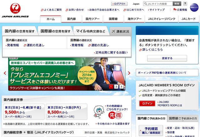
Task: Open JALCARD MEMBER'S ROOMとは link
Action: [x=170, y=104]
